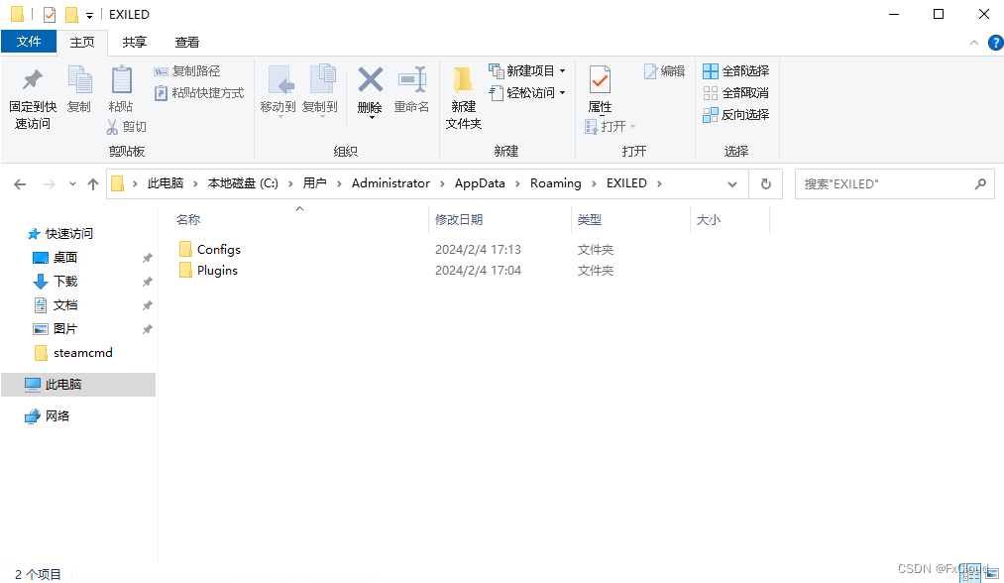Click the title bar properties checkmark icon
The height and width of the screenshot is (583, 1004).
coord(50,14)
